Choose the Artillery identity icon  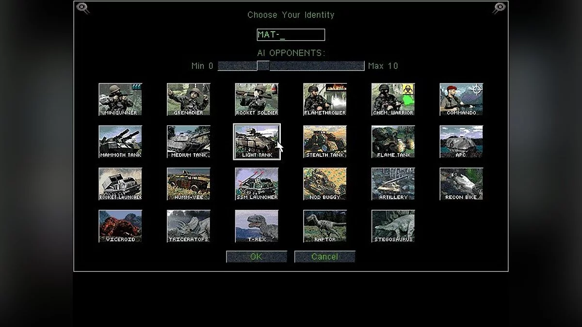pos(393,184)
